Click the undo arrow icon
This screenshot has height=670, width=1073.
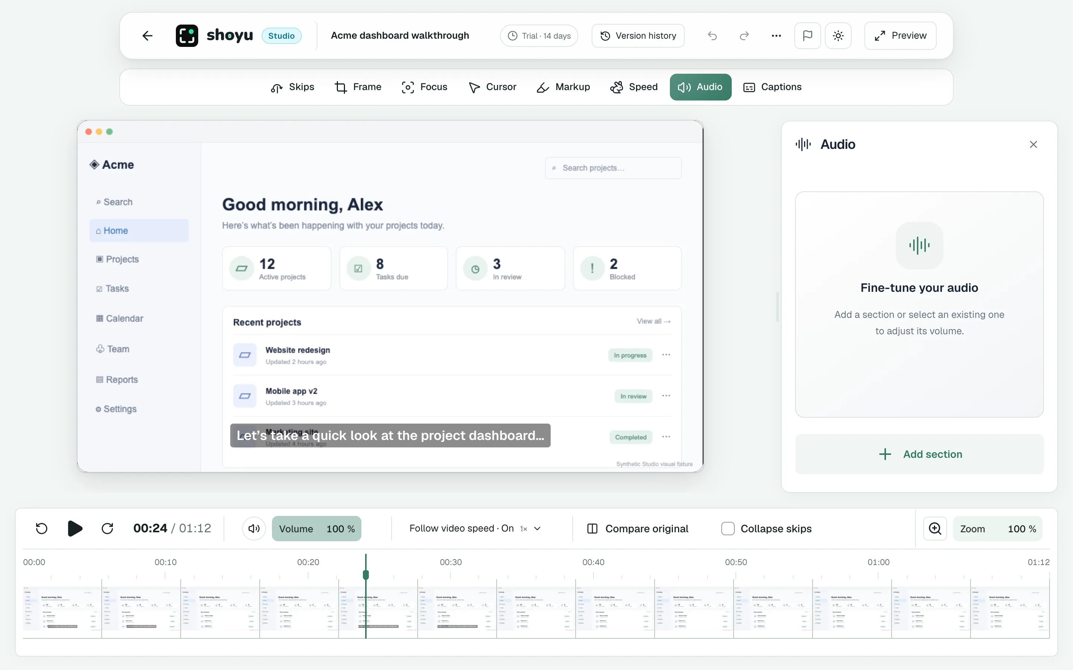point(712,35)
